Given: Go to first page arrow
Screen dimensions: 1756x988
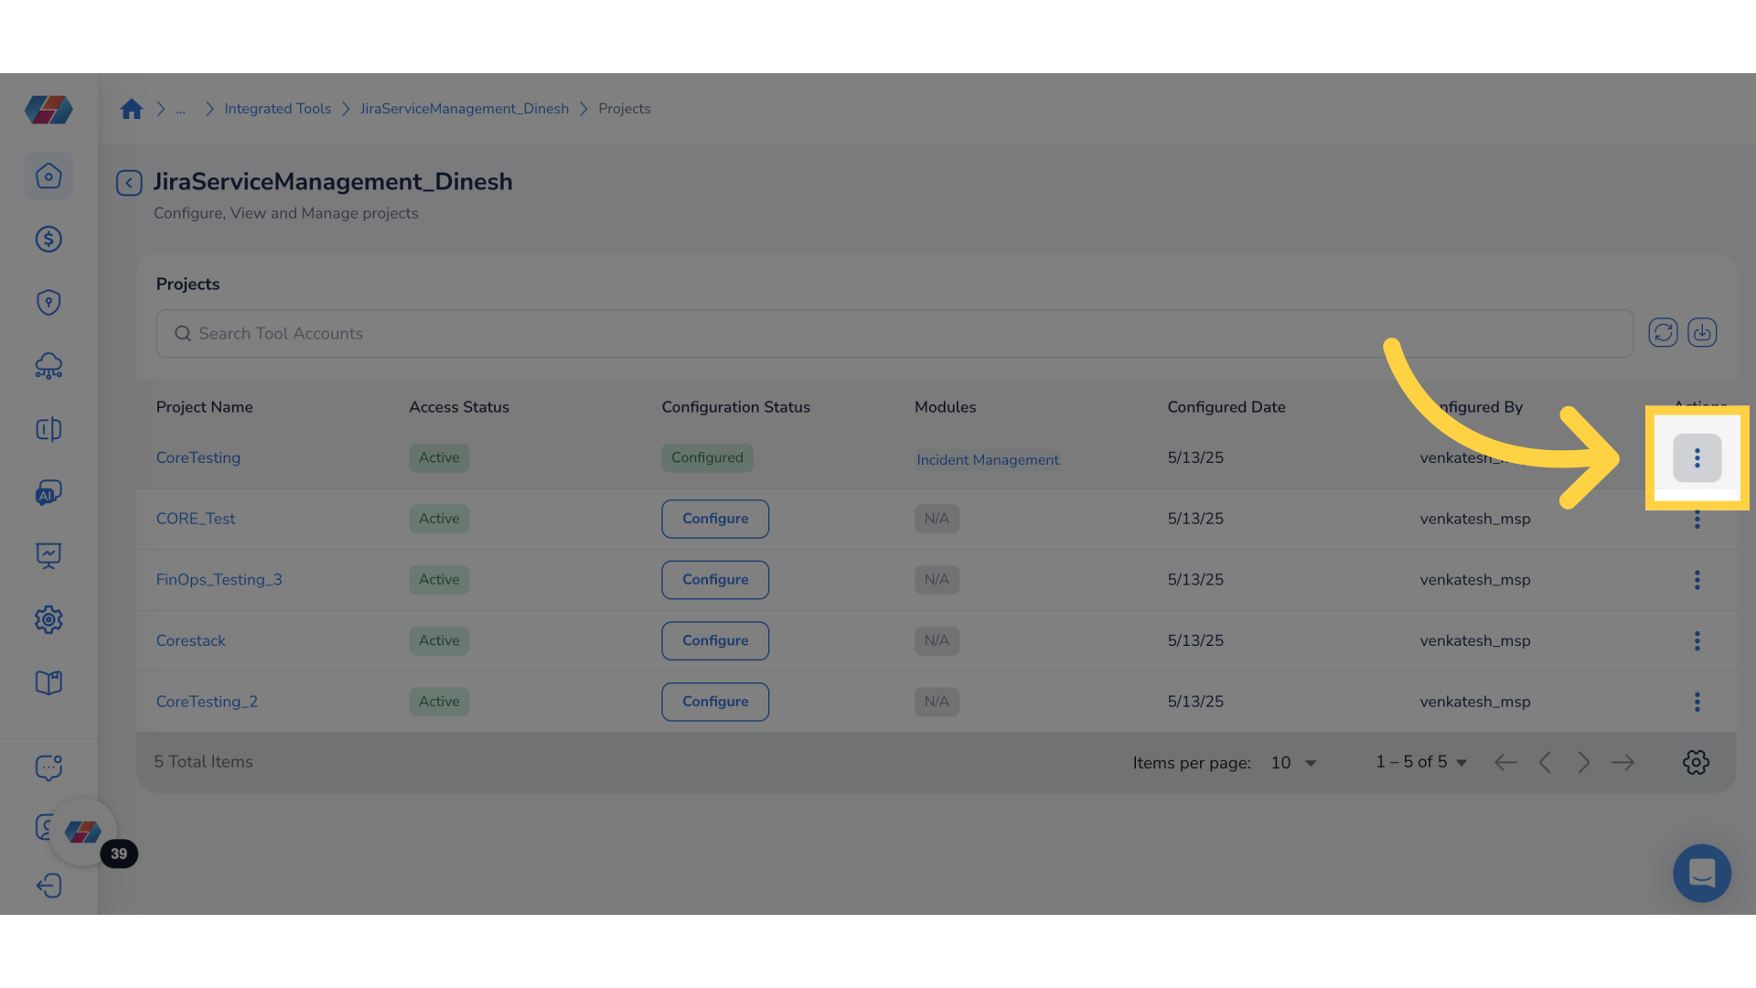Looking at the screenshot, I should pyautogui.click(x=1505, y=762).
